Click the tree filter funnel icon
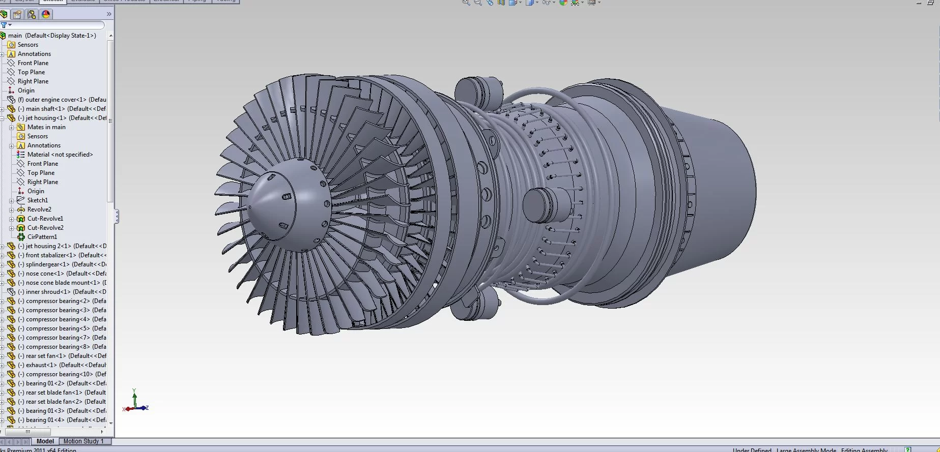This screenshot has height=452, width=940. pyautogui.click(x=4, y=25)
